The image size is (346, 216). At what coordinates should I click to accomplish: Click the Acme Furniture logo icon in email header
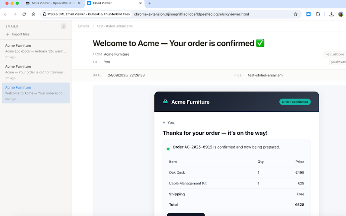[165, 102]
